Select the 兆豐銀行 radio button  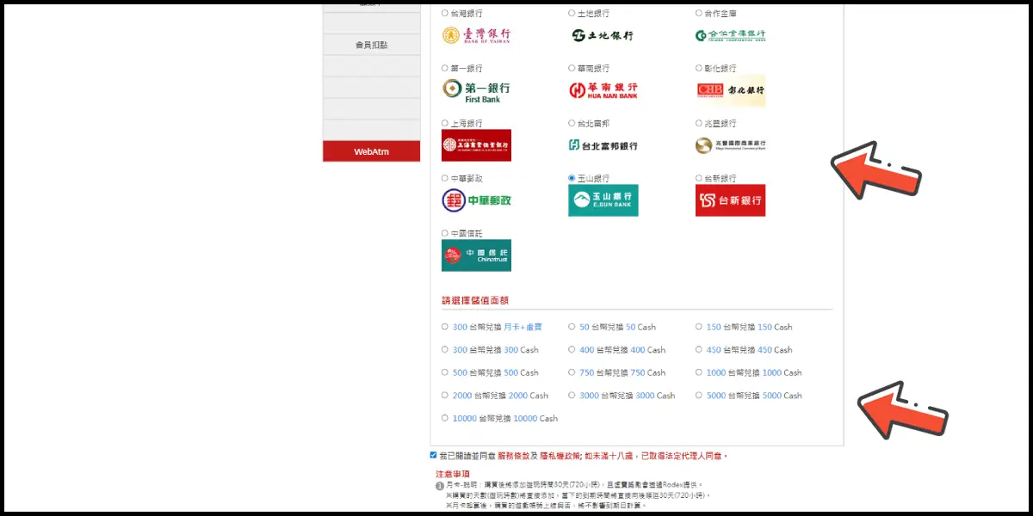[699, 123]
